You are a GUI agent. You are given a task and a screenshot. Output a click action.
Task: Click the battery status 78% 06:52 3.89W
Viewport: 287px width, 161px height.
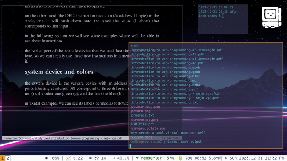203,158
